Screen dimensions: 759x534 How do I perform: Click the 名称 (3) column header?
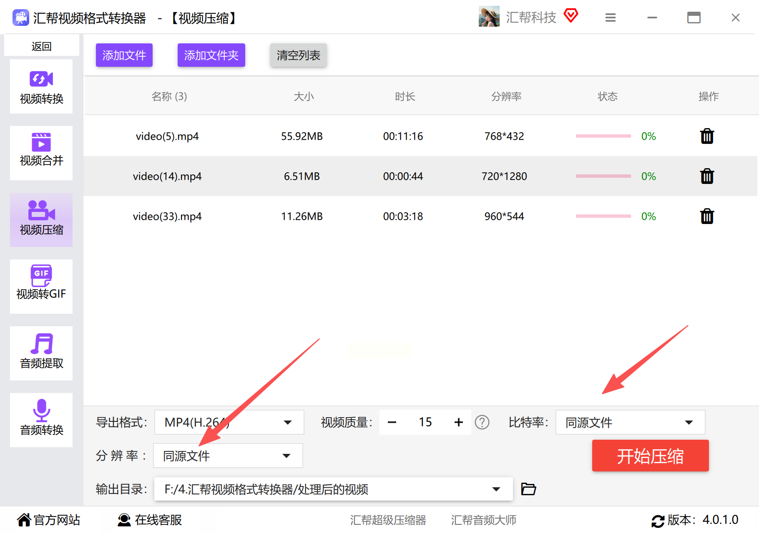tap(169, 96)
